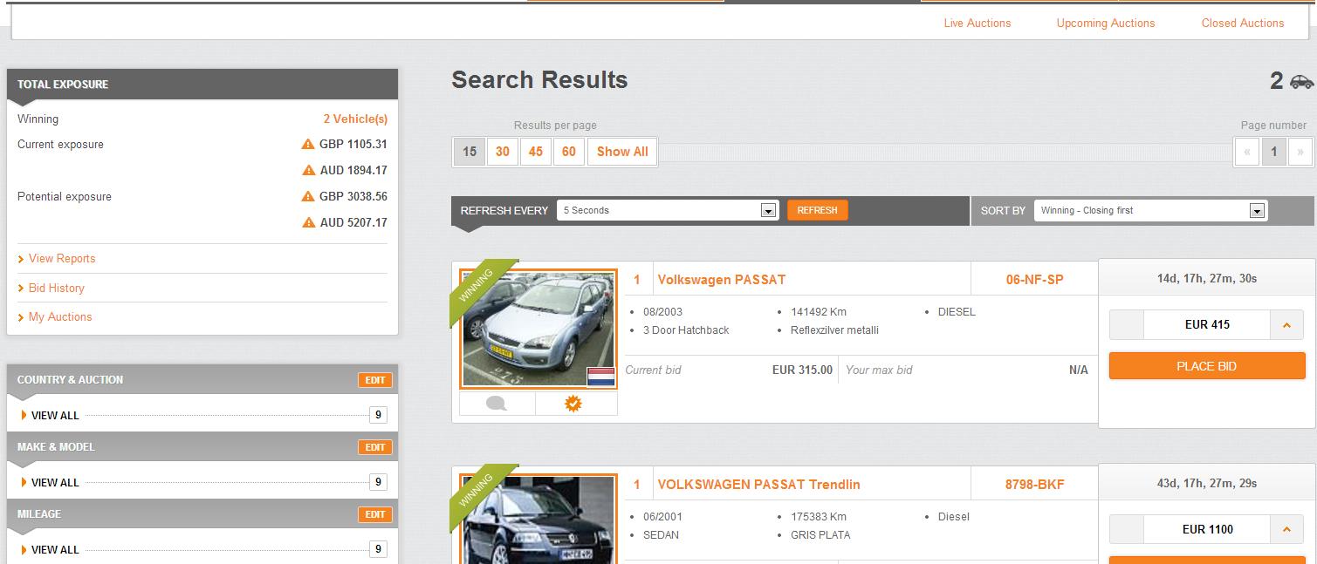This screenshot has height=564, width=1317.
Task: Click warning icon next to AUD 1894.17
Action: (x=308, y=171)
